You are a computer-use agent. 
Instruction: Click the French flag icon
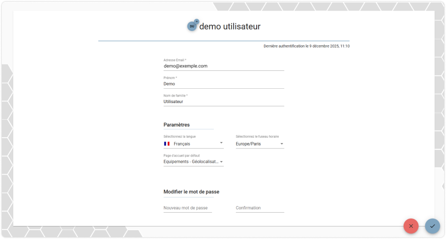[x=167, y=144]
